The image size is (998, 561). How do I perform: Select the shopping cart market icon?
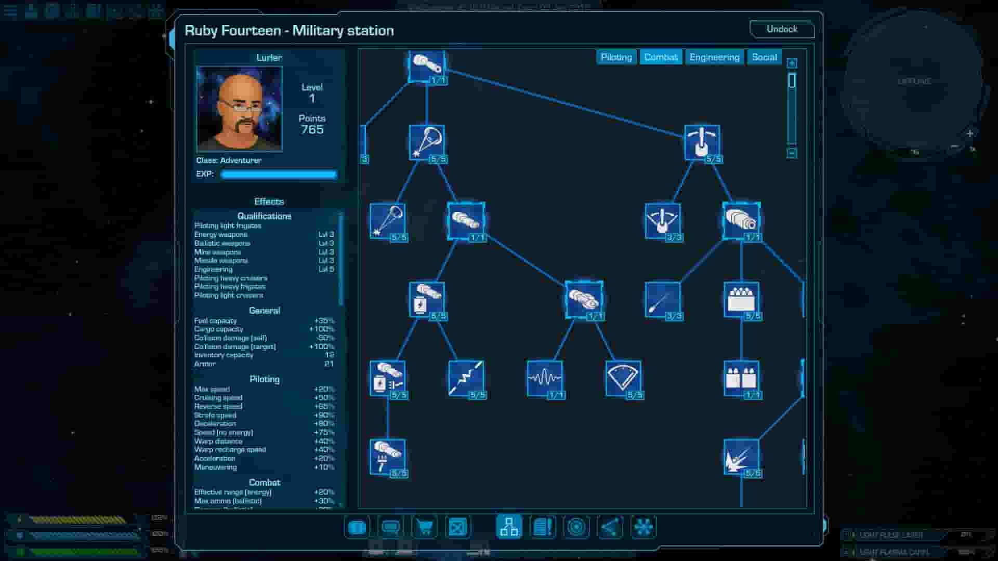(x=424, y=527)
